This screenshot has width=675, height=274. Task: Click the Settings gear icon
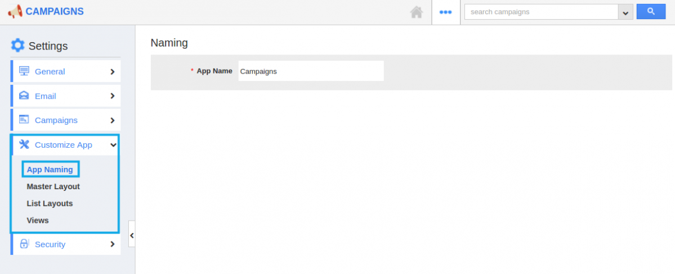pyautogui.click(x=18, y=45)
